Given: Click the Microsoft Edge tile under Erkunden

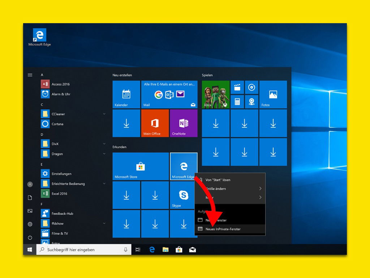Looking at the screenshot, I should coord(184,166).
